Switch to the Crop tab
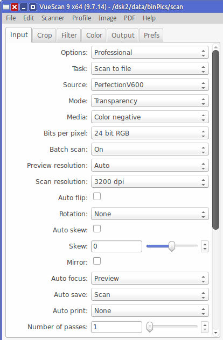Viewport: 223px width, 340px height. point(45,35)
